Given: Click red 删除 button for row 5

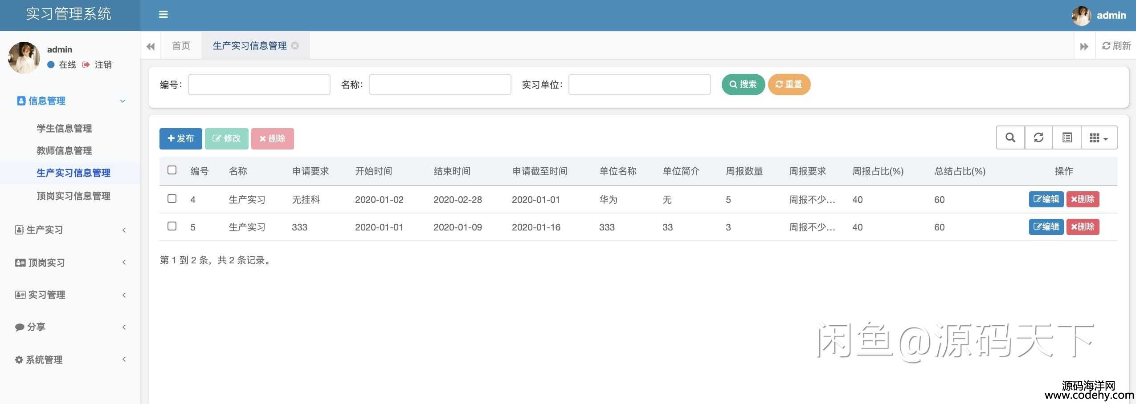Looking at the screenshot, I should coord(1083,227).
